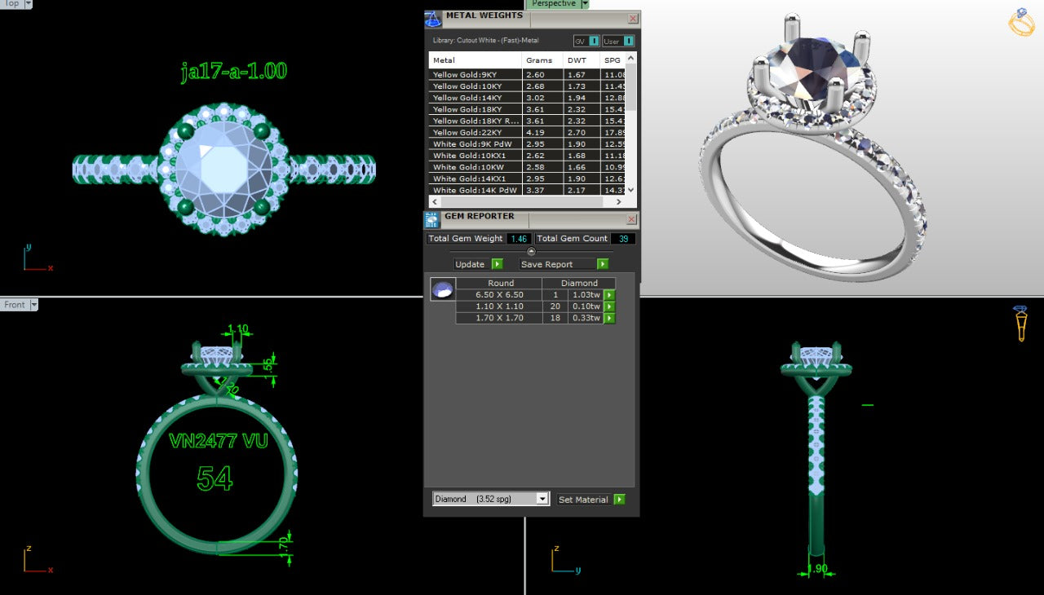Select the White Gold:10KW row

528,166
